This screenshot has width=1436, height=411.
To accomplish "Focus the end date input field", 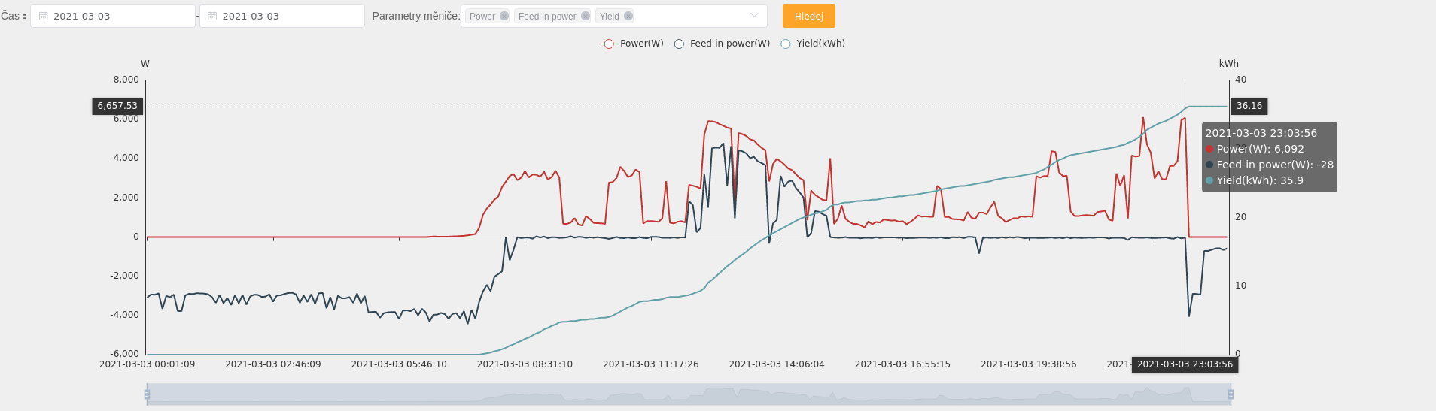I will click(x=282, y=16).
